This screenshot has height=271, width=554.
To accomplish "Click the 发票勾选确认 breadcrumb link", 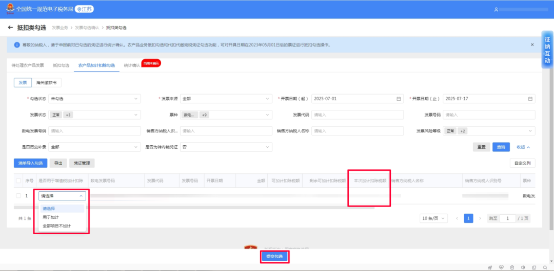I will [87, 28].
